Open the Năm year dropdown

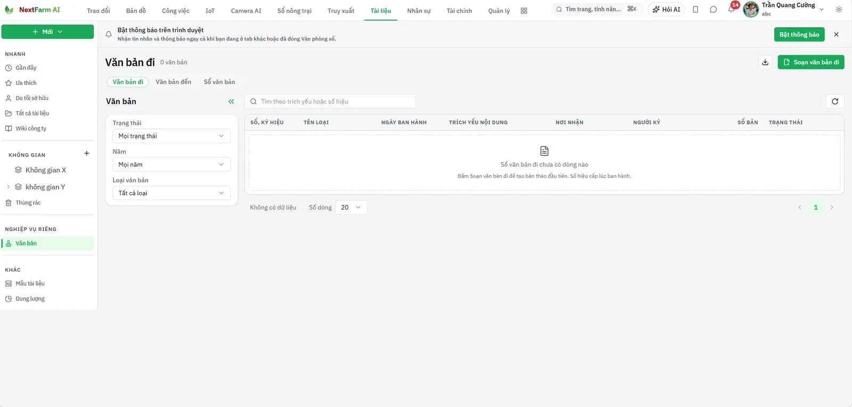click(x=171, y=165)
